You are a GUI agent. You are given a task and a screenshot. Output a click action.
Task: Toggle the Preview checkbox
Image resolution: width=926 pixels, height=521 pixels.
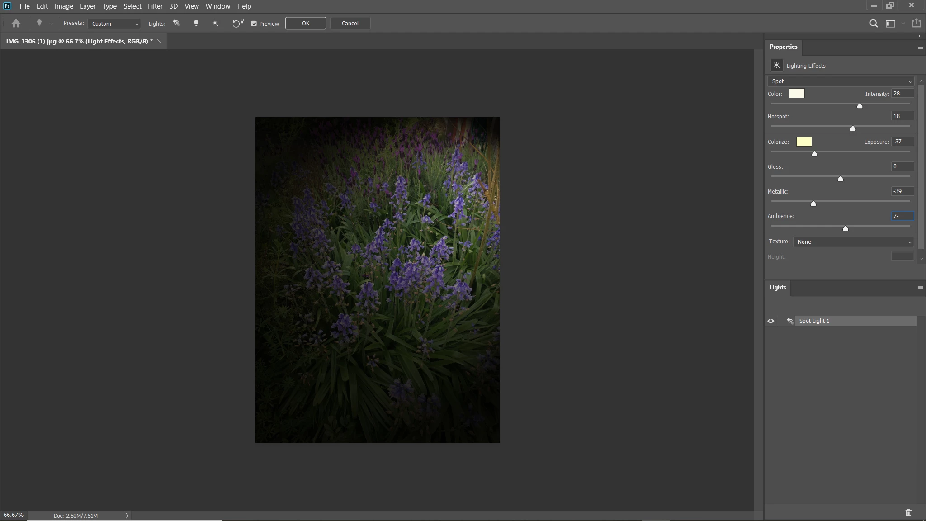[x=254, y=24]
